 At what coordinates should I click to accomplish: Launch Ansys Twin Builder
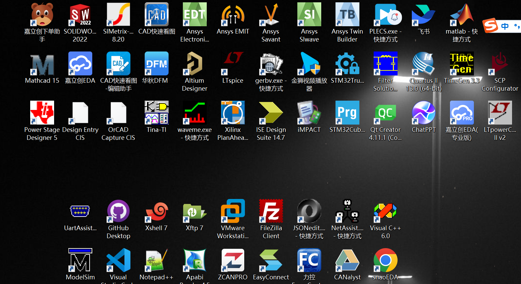(x=347, y=15)
